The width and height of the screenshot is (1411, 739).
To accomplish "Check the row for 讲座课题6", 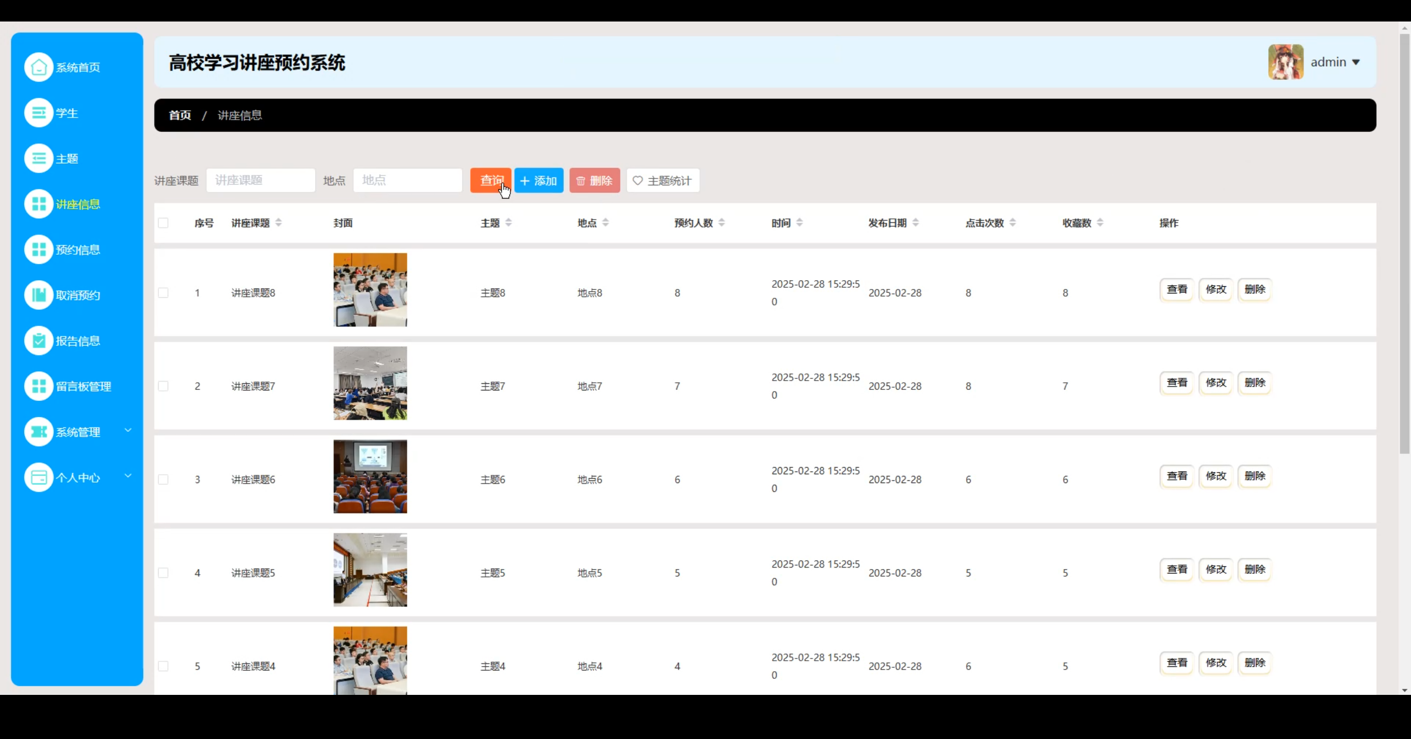I will click(x=164, y=479).
